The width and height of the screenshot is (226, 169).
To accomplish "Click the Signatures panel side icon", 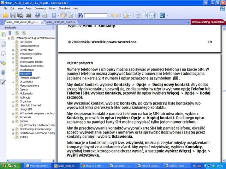I will coord(3,82).
